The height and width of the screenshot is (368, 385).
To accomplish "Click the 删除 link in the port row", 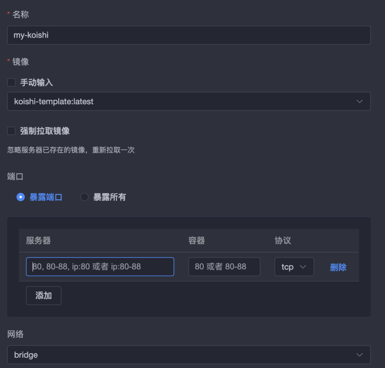I will tap(338, 268).
